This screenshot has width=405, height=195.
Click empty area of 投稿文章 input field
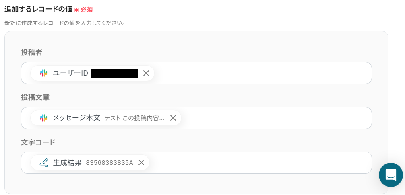pos(274,118)
